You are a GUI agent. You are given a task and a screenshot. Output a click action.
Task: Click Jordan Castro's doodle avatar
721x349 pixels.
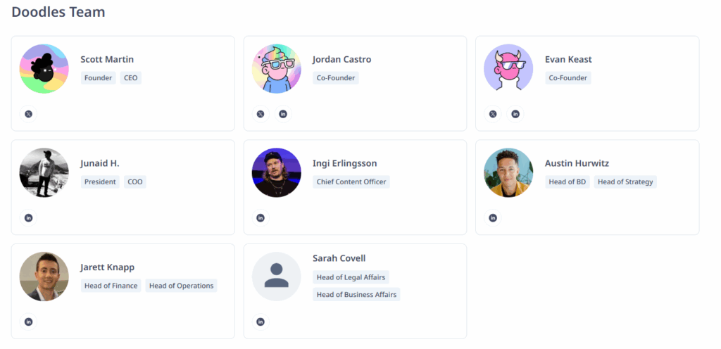[x=277, y=69]
